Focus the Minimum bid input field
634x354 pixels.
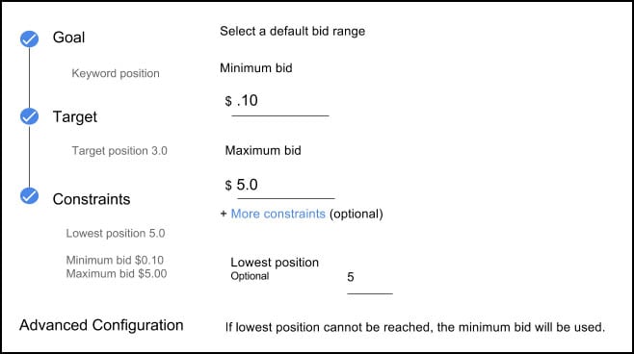tap(280, 103)
